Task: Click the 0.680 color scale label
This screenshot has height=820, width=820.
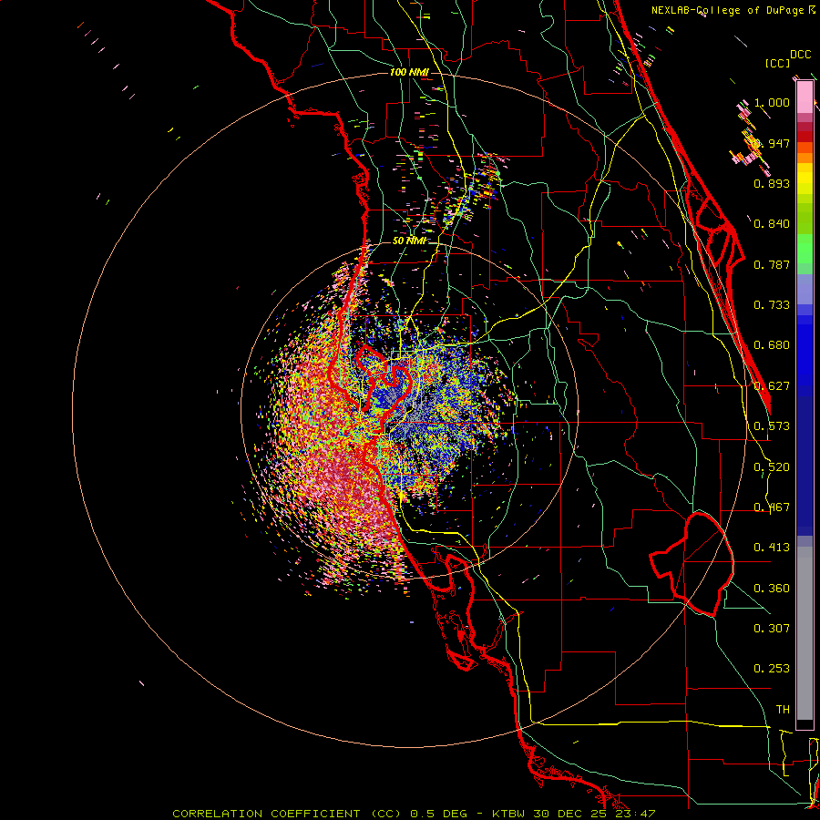Action: [x=772, y=345]
